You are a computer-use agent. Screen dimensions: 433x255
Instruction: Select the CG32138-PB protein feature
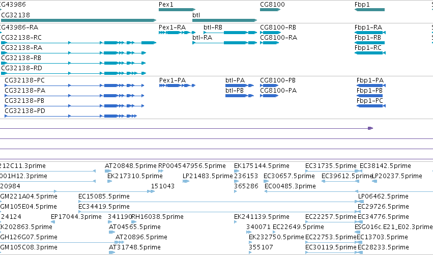pos(74,106)
